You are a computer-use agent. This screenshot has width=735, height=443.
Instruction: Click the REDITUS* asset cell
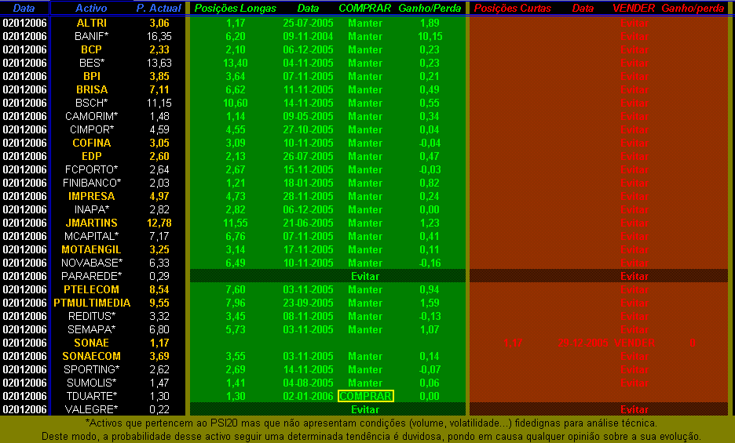(91, 317)
